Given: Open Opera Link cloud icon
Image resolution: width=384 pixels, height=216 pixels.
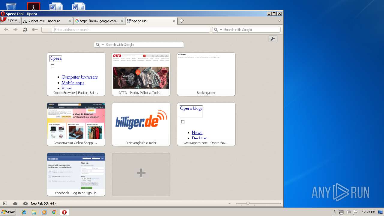Looking at the screenshot, I should pos(15,203).
